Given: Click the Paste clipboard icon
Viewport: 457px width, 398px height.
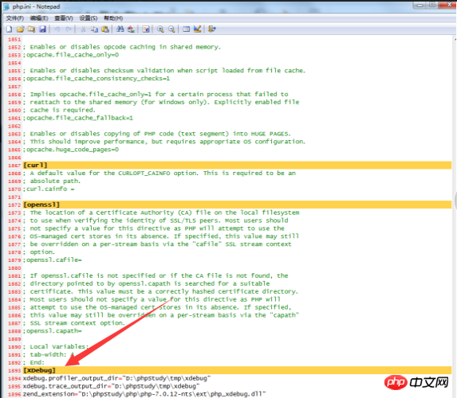Looking at the screenshot, I should (x=105, y=29).
